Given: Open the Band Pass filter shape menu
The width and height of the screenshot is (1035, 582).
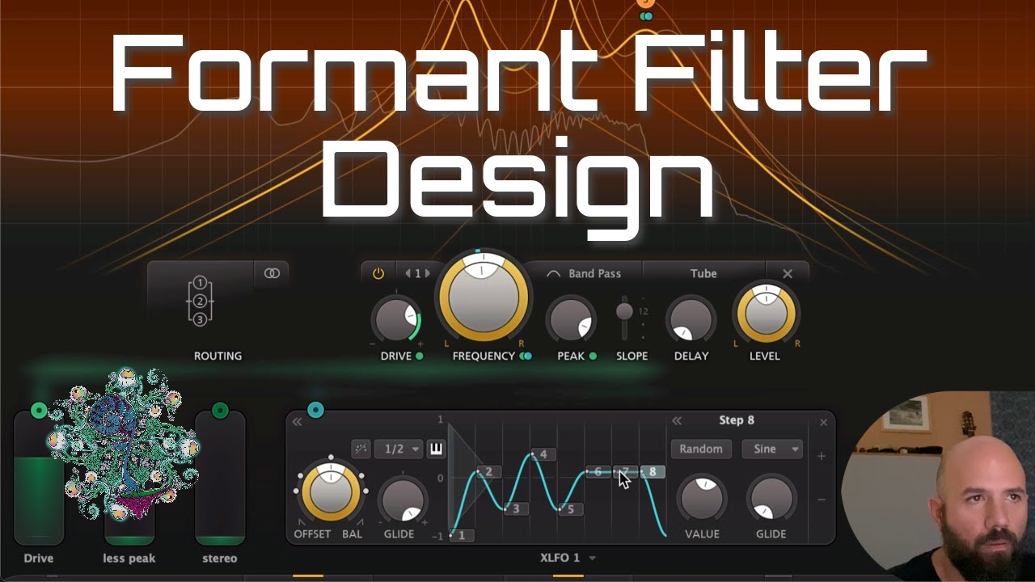Looking at the screenshot, I should coord(585,274).
